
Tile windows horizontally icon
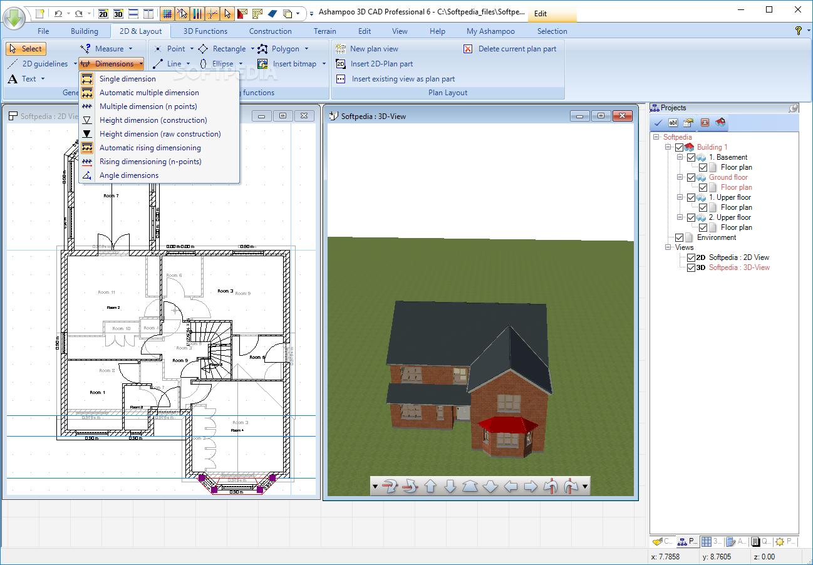(x=133, y=13)
